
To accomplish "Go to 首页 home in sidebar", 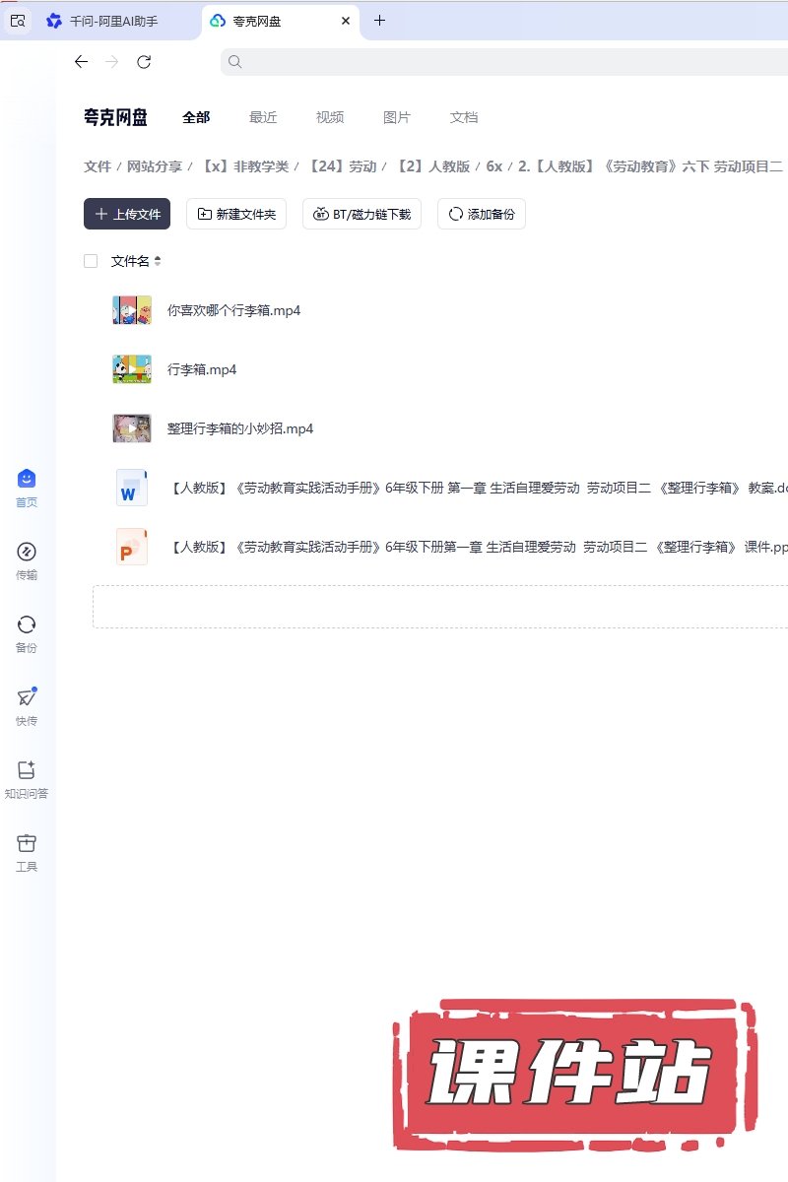I will point(27,480).
